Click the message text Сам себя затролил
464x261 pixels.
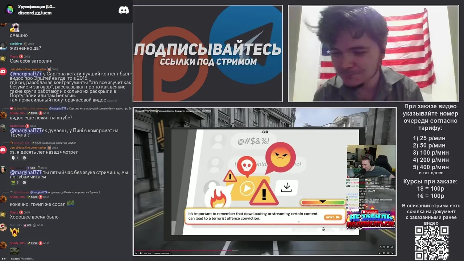pyautogui.click(x=31, y=61)
